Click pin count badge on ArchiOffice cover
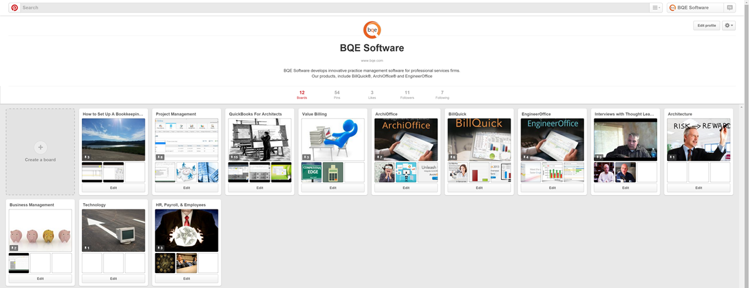The width and height of the screenshot is (749, 288). pyautogui.click(x=380, y=157)
